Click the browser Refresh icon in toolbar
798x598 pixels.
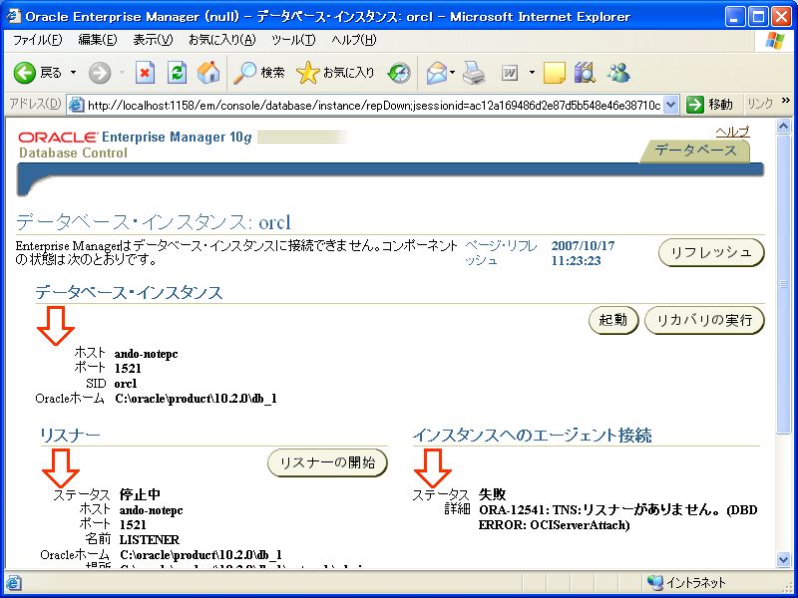pyautogui.click(x=178, y=73)
